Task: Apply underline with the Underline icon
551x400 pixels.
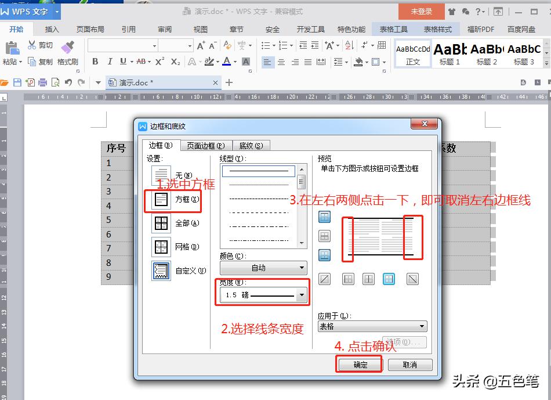Action: (x=124, y=62)
